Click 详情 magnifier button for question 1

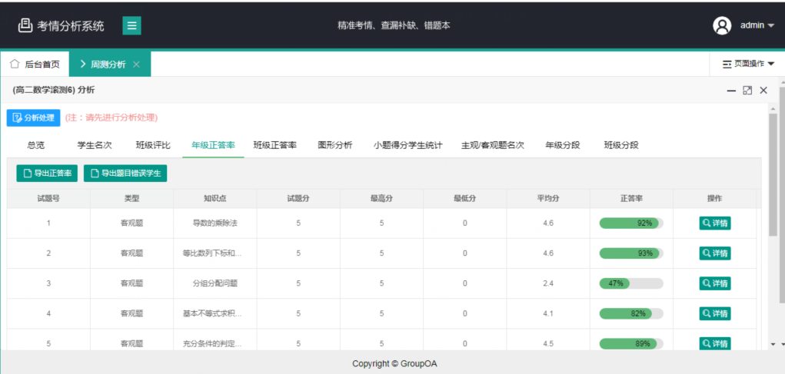pos(714,223)
